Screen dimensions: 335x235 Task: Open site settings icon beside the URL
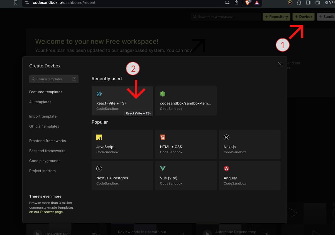click(27, 2)
